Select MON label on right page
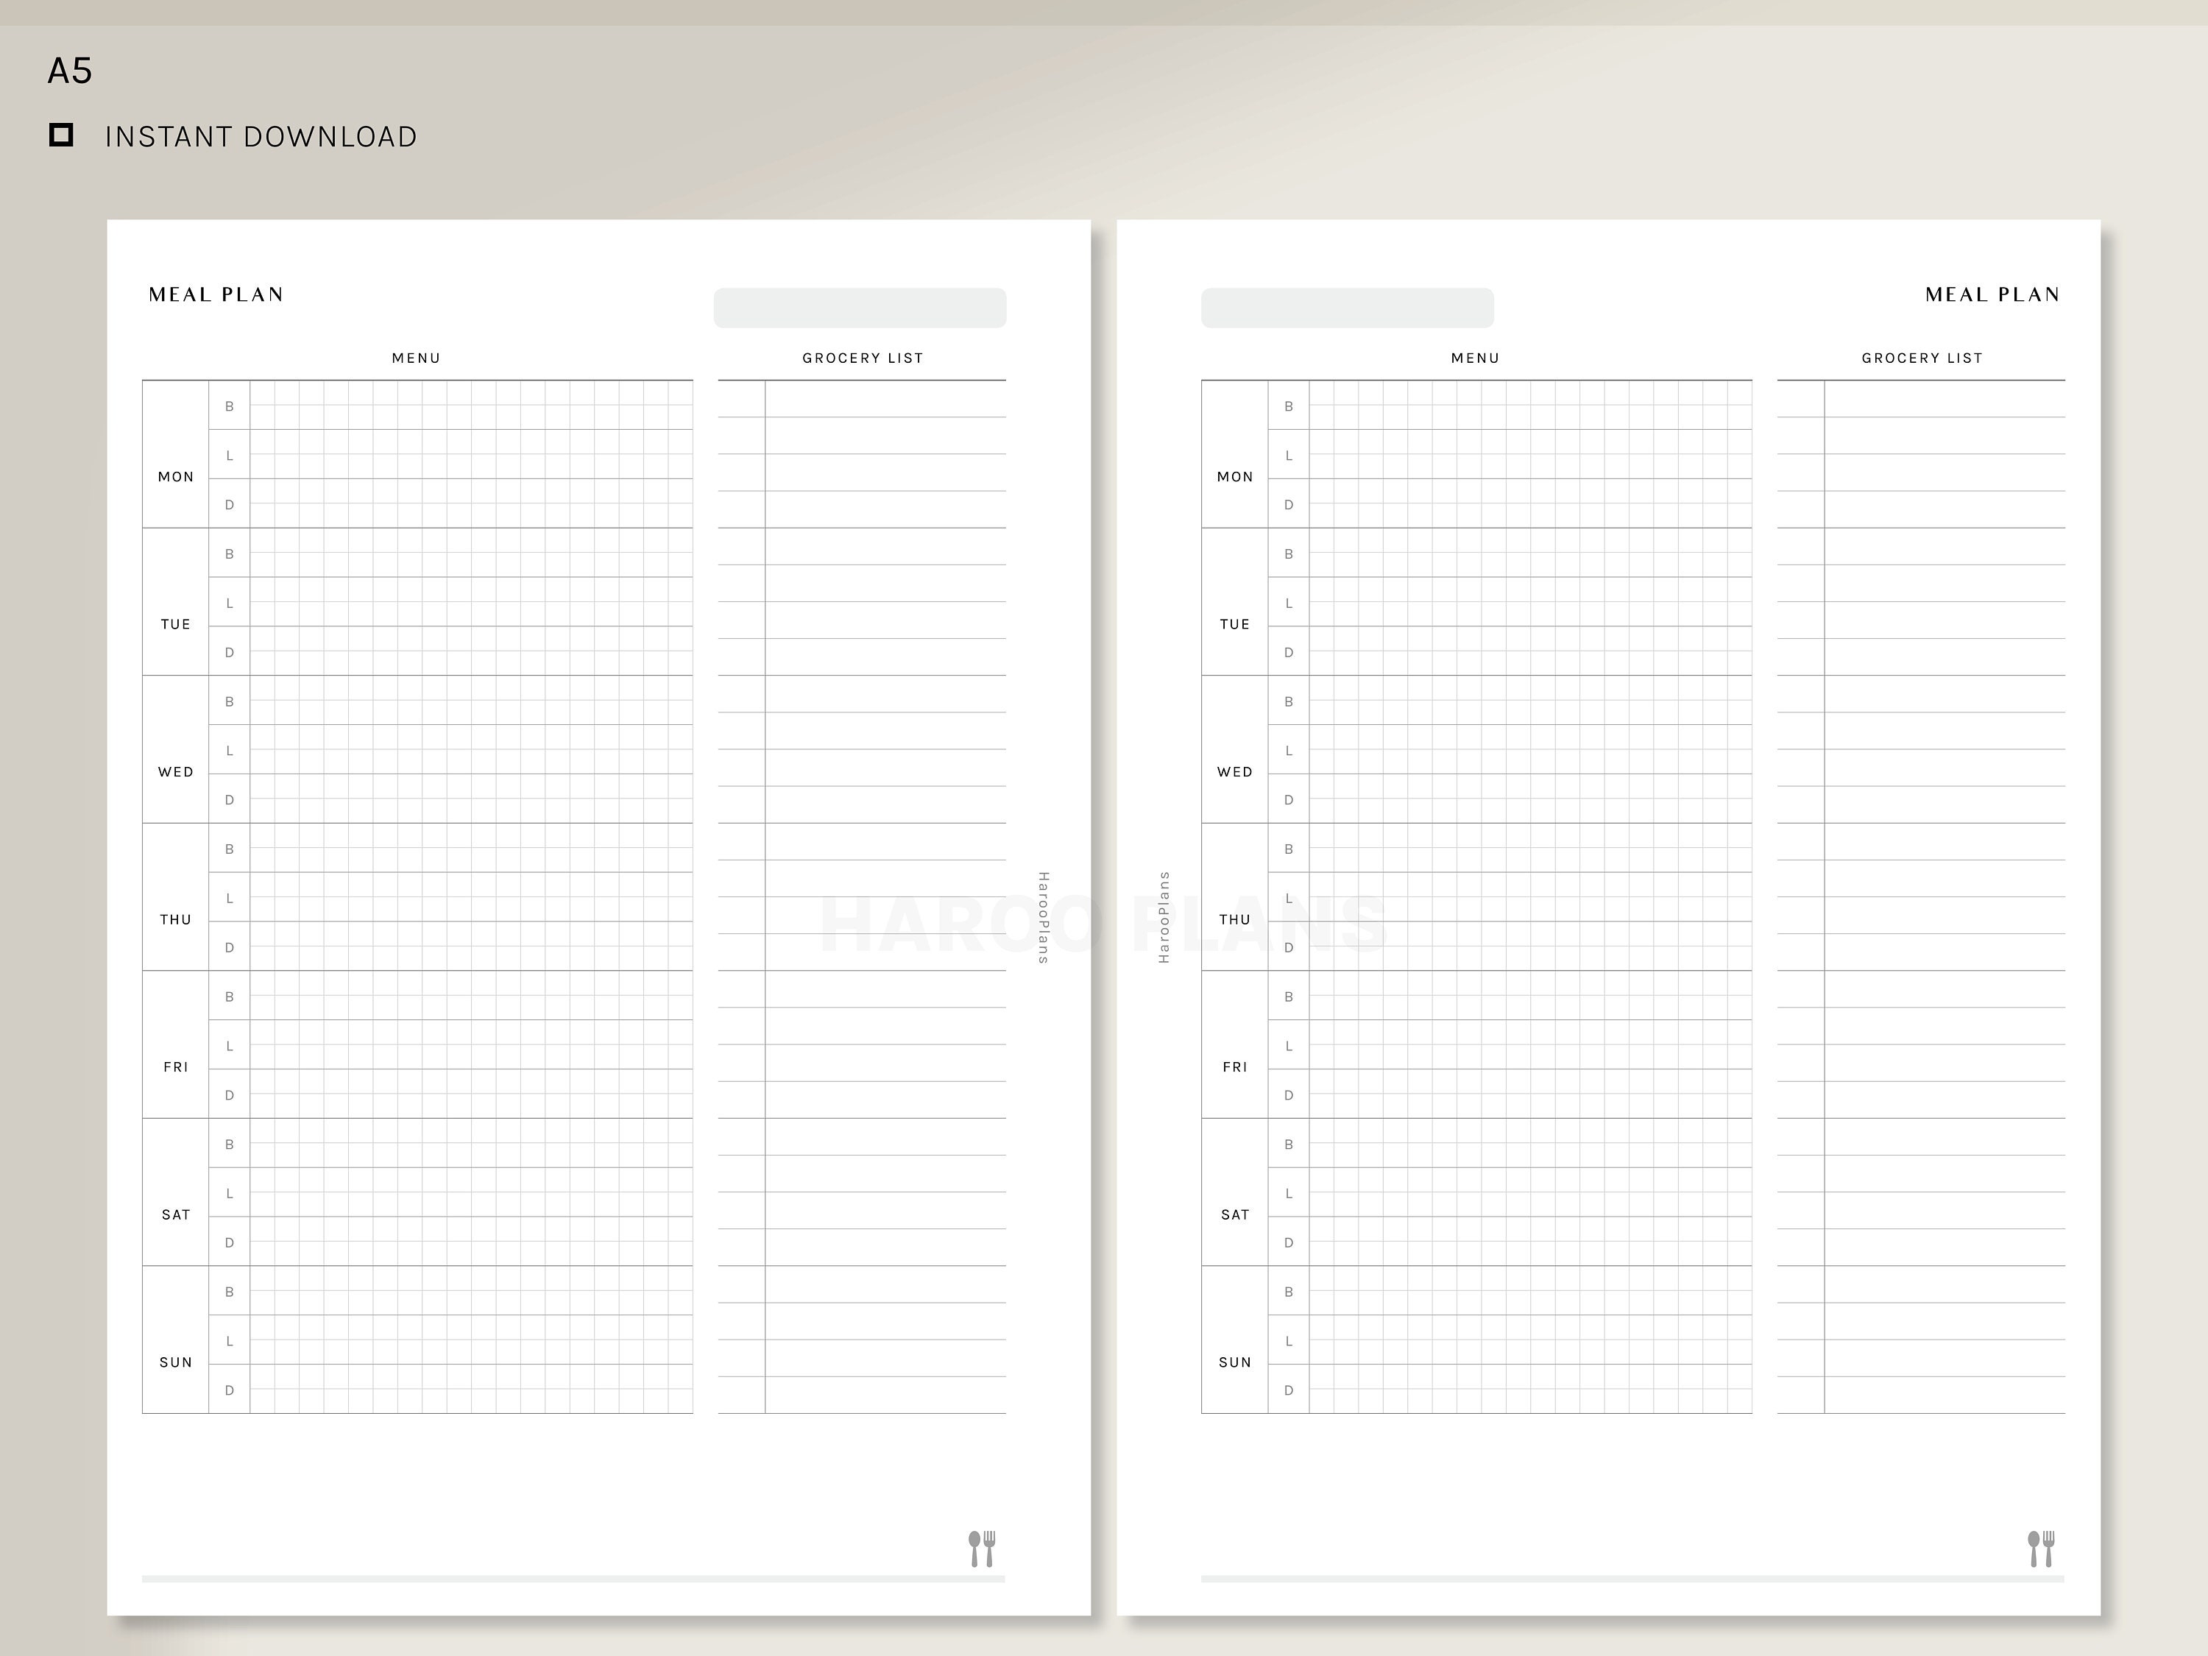This screenshot has width=2208, height=1656. pyautogui.click(x=1235, y=477)
